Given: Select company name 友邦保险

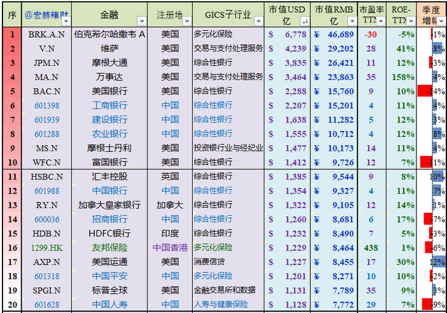Looking at the screenshot, I should pyautogui.click(x=109, y=248).
